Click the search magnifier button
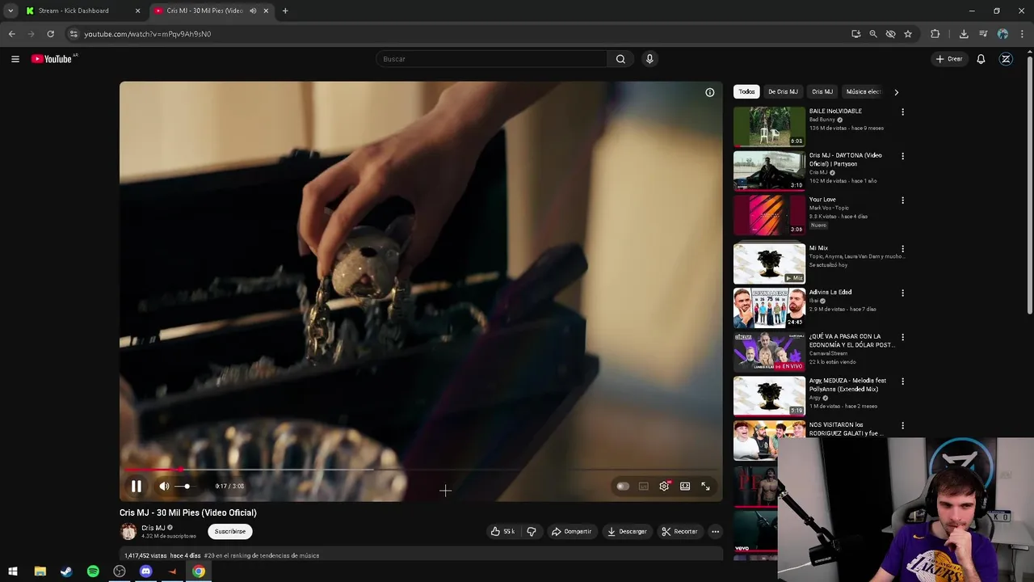1034x582 pixels. coord(620,59)
